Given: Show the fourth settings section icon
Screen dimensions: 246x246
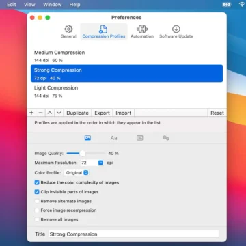Looking at the screenshot, I should pos(166,138).
